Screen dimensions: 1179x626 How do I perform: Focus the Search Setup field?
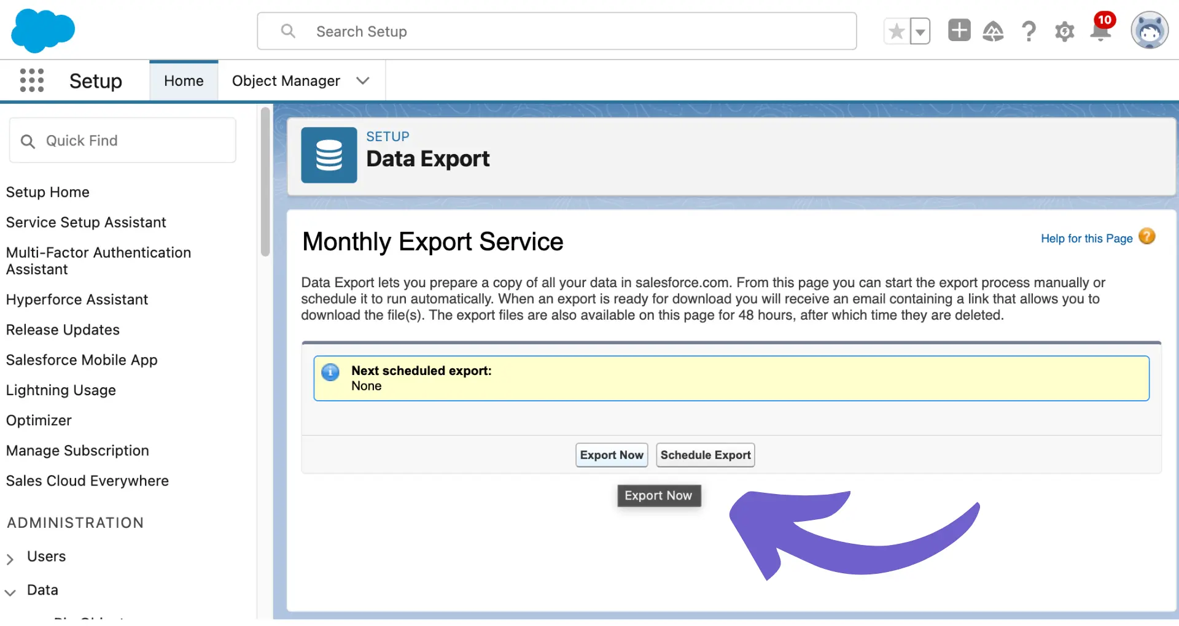pos(557,31)
